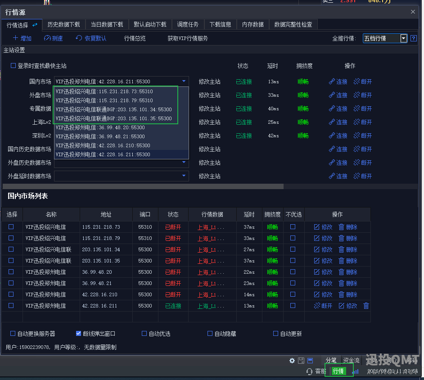Edit the 203.135.101.34 server row

click(323, 249)
